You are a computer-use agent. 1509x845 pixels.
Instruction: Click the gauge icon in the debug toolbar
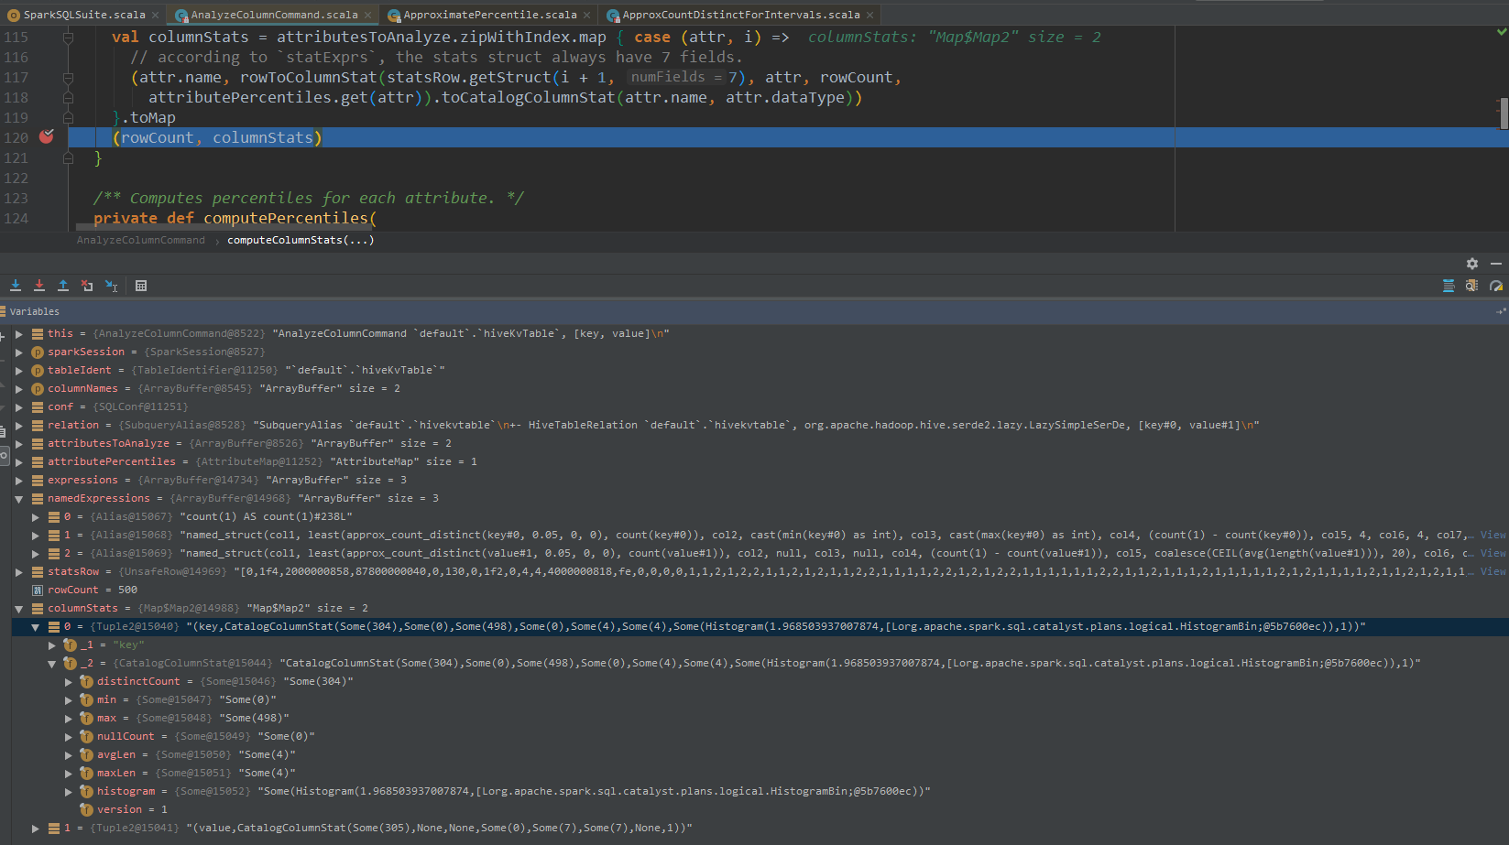pos(1496,286)
